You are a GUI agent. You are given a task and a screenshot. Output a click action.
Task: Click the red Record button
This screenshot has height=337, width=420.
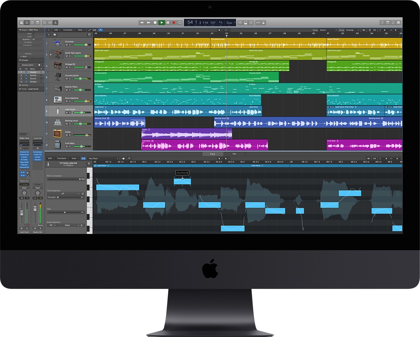pos(174,23)
